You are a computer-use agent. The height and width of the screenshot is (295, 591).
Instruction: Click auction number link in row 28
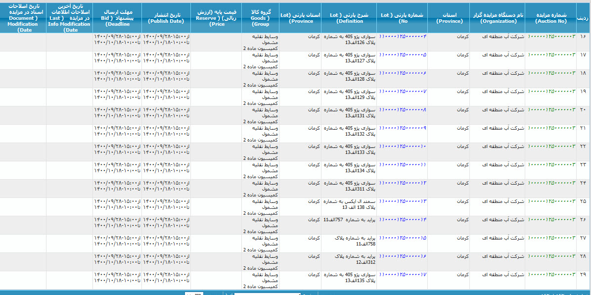551,256
